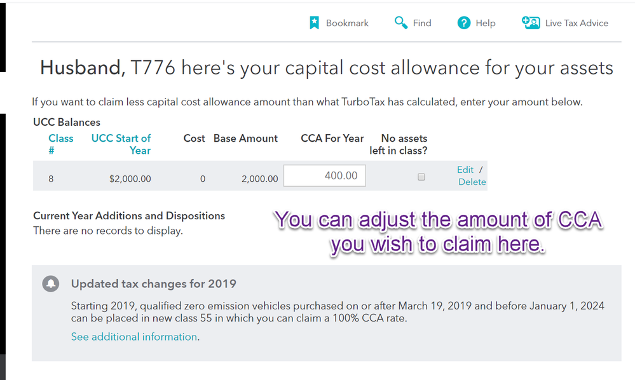Viewport: 635px width, 380px height.
Task: Open the Bookmark label
Action: tap(347, 23)
